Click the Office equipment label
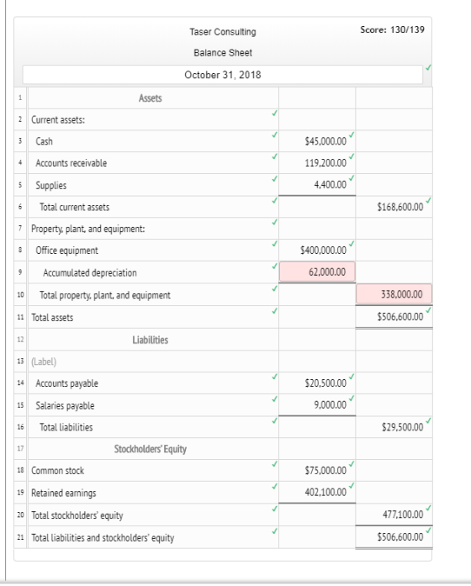The width and height of the screenshot is (471, 586). click(x=66, y=251)
